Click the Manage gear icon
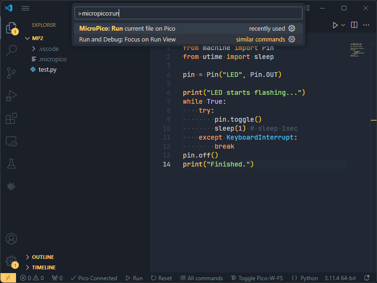377x283 pixels. [x=10, y=261]
